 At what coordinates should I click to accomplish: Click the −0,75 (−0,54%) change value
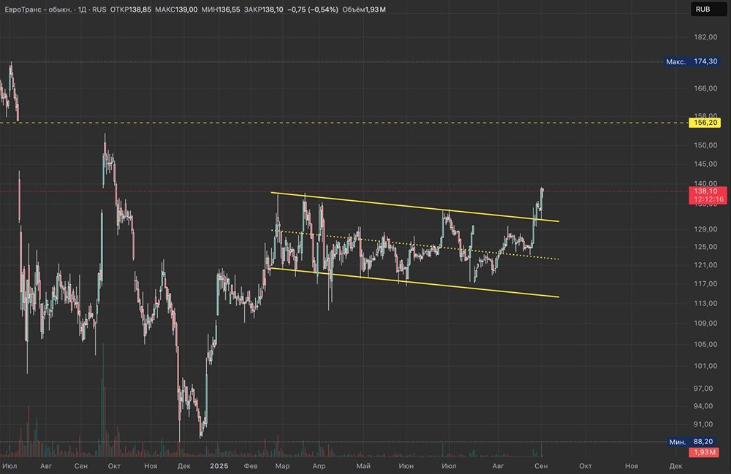click(312, 9)
